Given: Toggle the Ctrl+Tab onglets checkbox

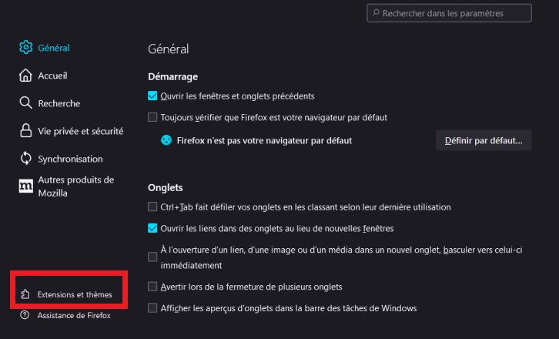Looking at the screenshot, I should click(x=152, y=206).
